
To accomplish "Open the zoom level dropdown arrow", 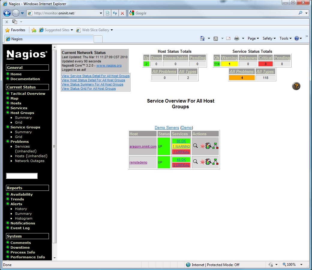I will (301, 265).
